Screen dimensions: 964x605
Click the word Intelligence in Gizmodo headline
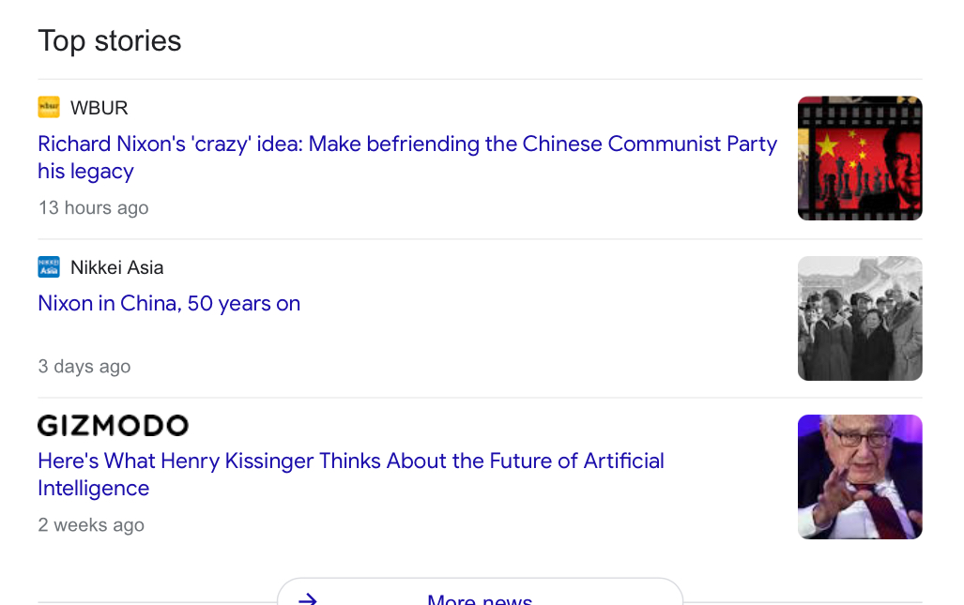click(94, 489)
